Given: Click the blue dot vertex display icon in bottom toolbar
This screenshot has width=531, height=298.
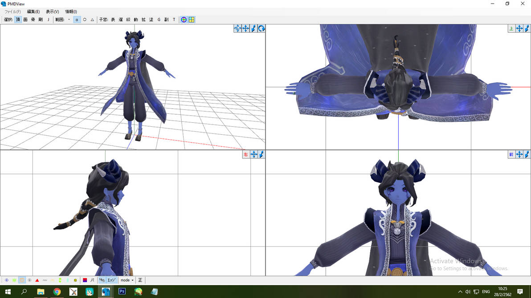Looking at the screenshot, I should pyautogui.click(x=6, y=280).
